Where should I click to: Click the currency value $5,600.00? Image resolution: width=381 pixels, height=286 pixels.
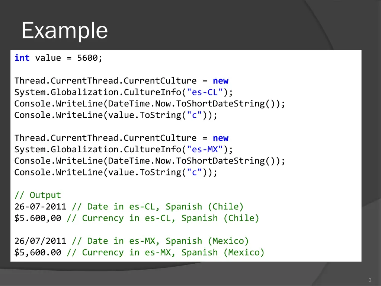38,252
